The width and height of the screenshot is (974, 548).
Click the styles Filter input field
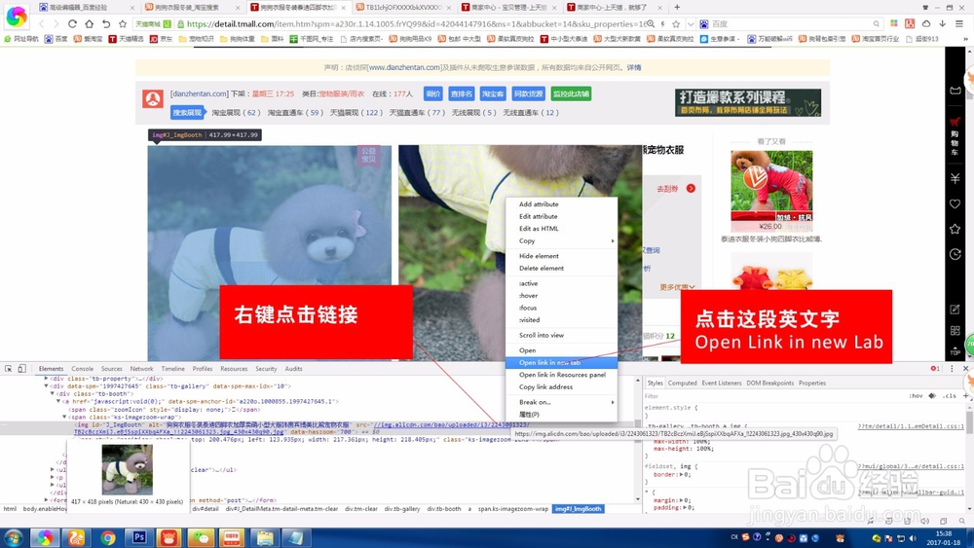point(773,396)
